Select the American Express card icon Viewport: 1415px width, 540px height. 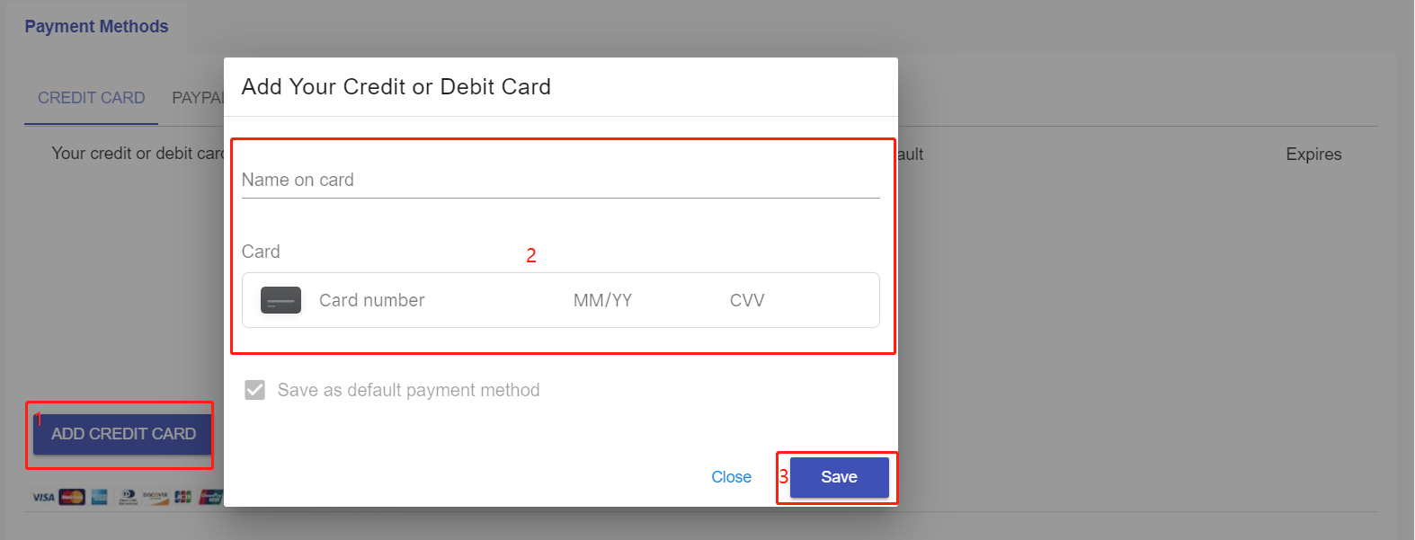pyautogui.click(x=99, y=496)
